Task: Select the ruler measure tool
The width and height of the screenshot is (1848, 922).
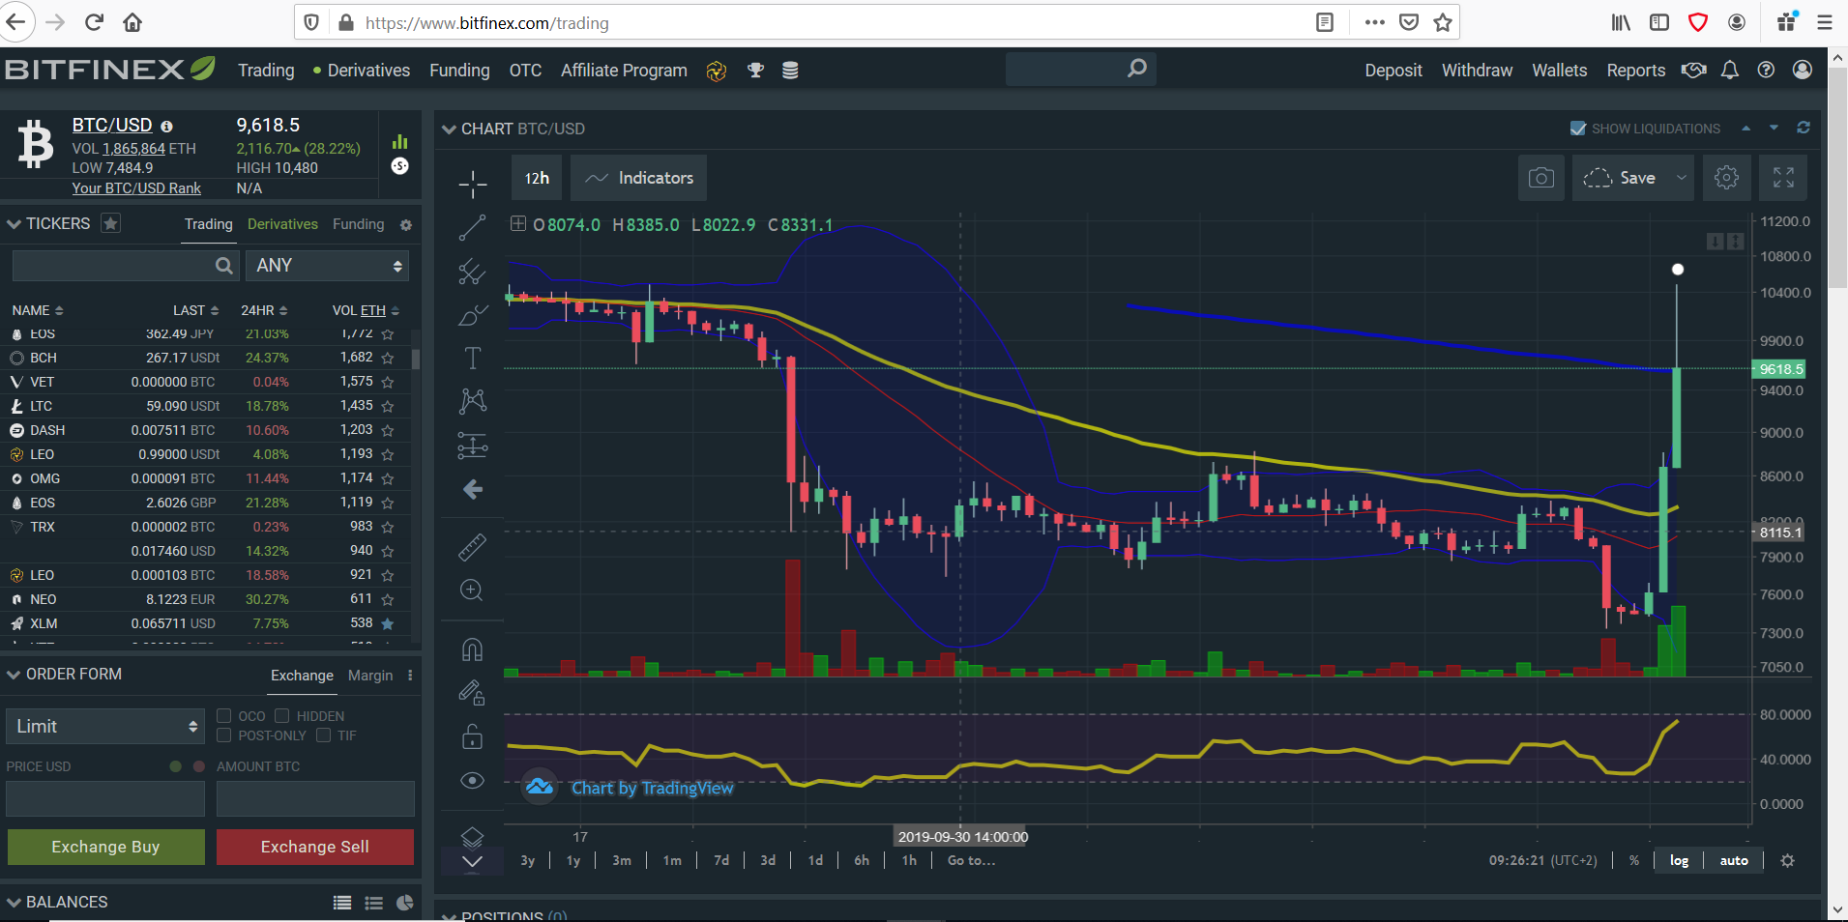Action: [472, 547]
